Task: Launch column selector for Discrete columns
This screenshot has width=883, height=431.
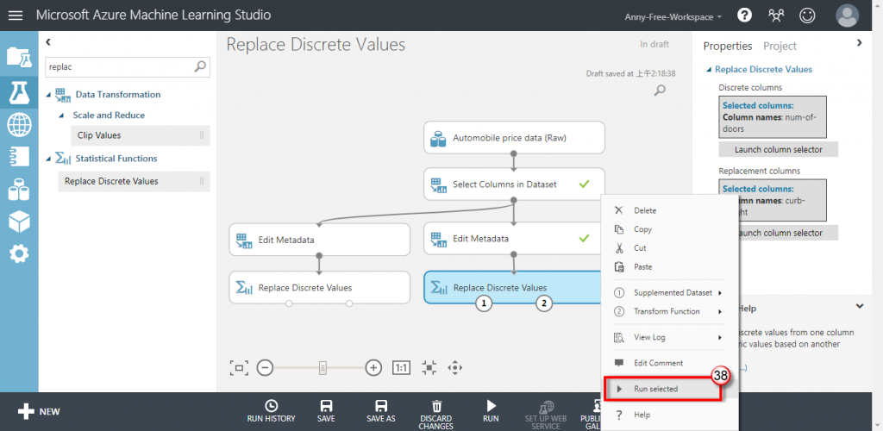Action: [779, 149]
